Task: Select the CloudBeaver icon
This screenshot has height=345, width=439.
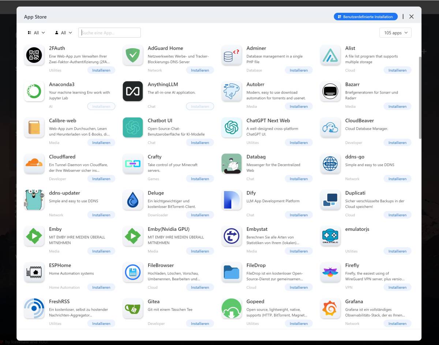Action: [x=330, y=128]
